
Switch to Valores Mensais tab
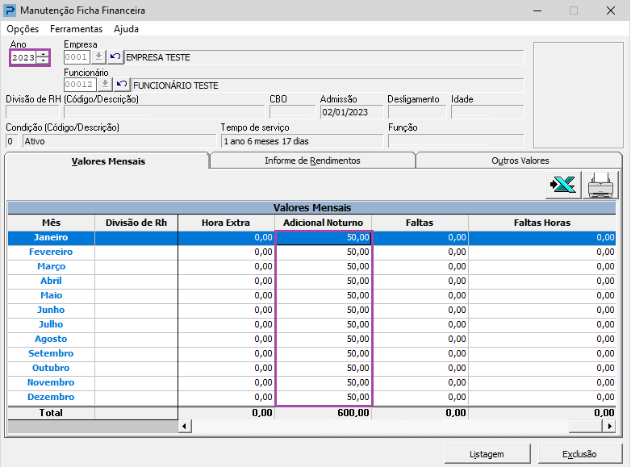[108, 161]
